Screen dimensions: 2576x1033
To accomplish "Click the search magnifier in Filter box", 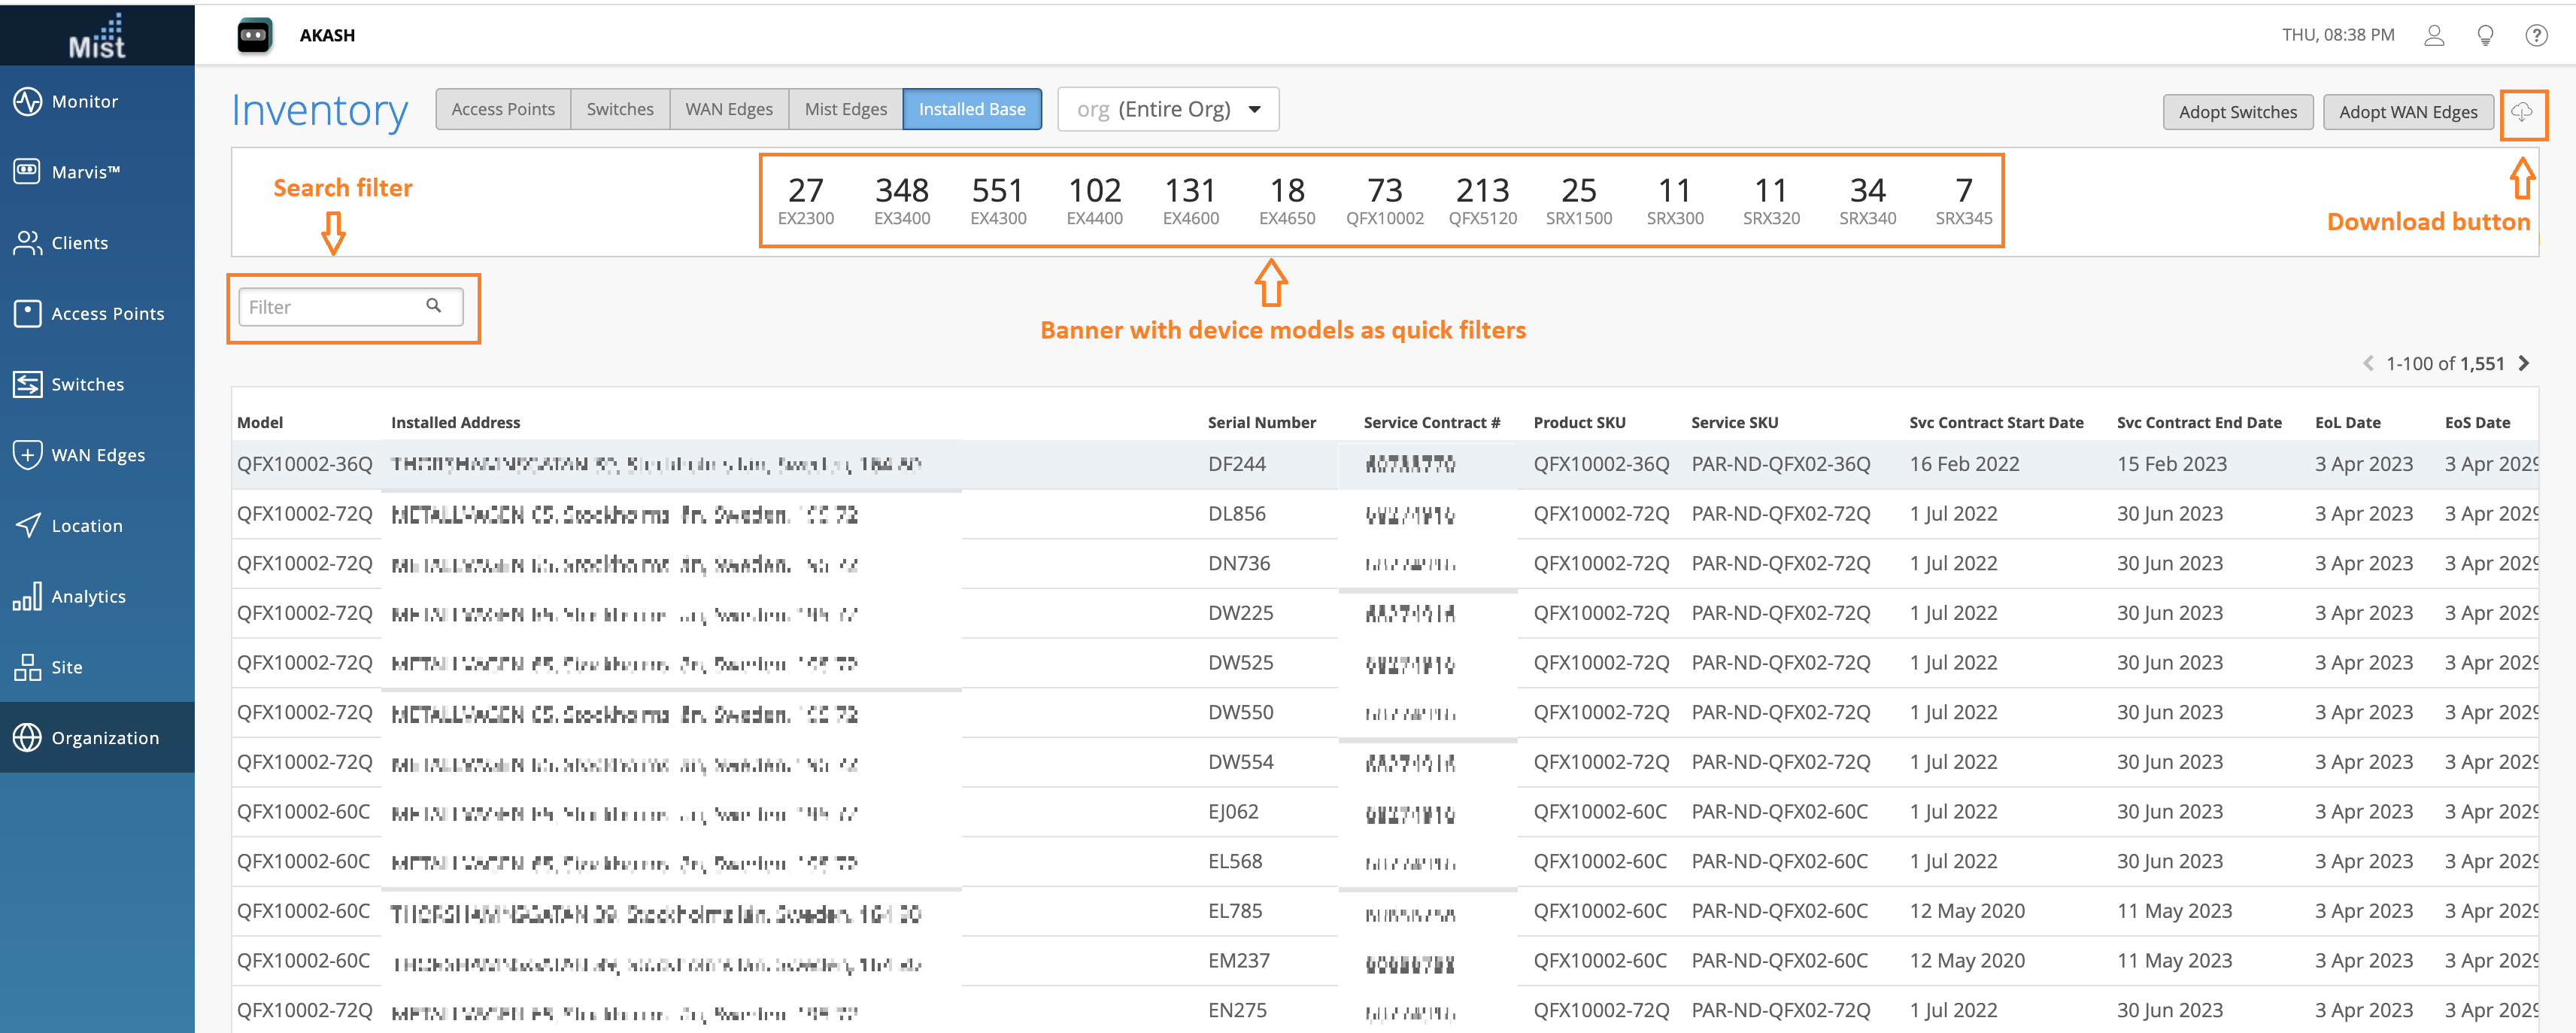I will coord(434,306).
